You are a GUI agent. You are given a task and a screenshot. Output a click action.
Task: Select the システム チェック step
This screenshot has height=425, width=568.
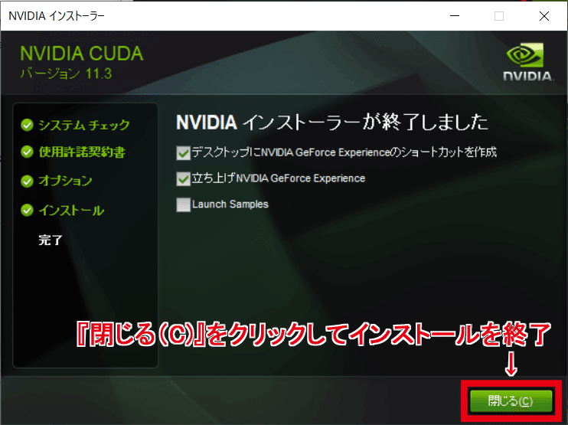coord(84,125)
